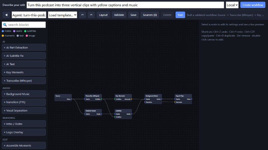Click the back arrow icon in the toolbar

(x=6, y=15)
